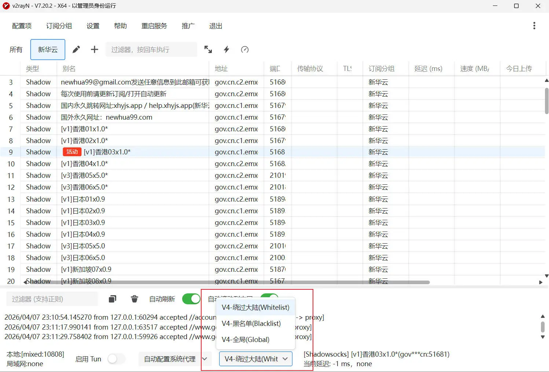Click 重启服务 to restart service
The height and width of the screenshot is (372, 549).
154,26
